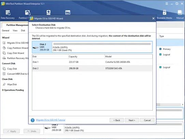Click the Capacity column header
Screen dimensions: 185x139
click(86, 57)
